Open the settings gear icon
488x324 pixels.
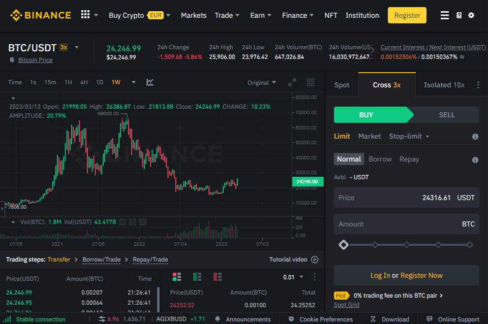[x=471, y=15]
